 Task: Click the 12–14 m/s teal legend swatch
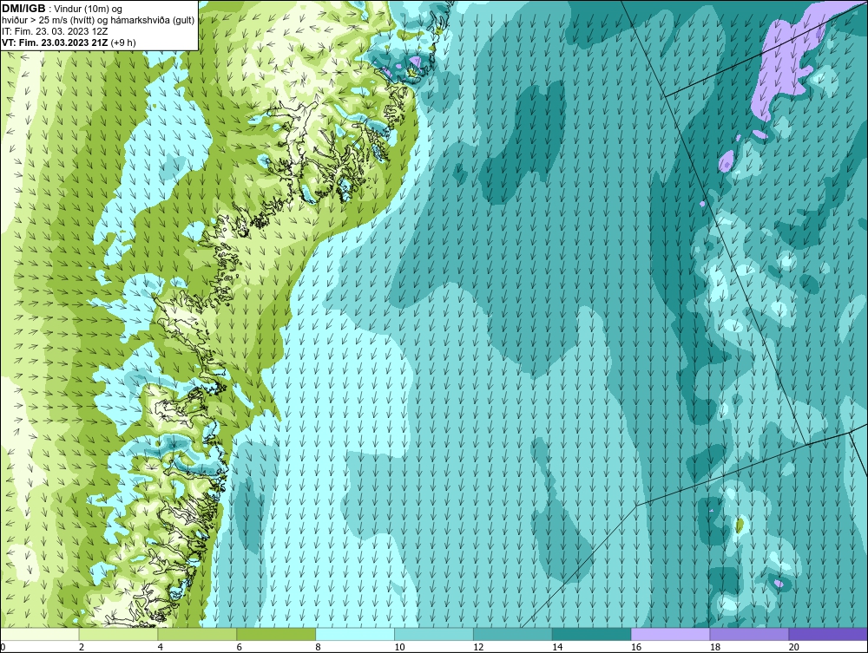pyautogui.click(x=513, y=634)
